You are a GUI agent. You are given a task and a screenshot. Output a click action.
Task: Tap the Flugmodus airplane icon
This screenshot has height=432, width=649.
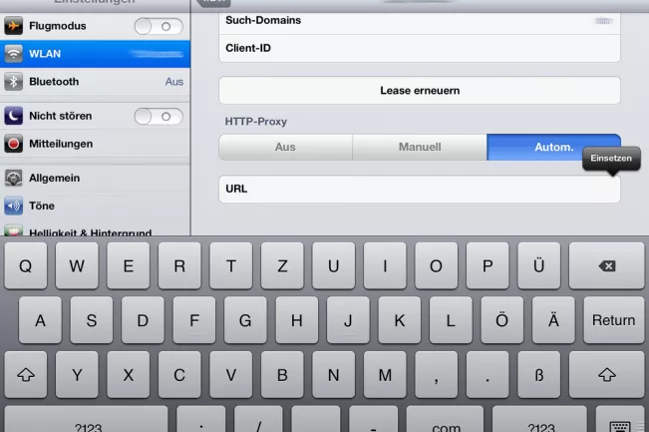click(x=14, y=26)
